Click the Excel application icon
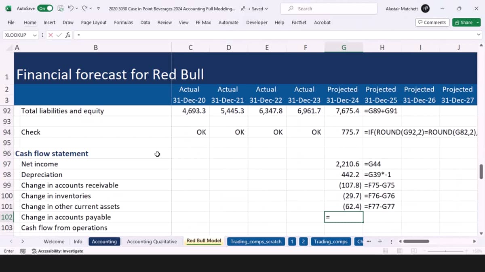Viewport: 485px width, 272px height. click(8, 8)
